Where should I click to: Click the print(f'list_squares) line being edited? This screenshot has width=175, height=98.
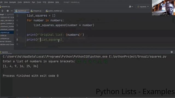[44, 39]
